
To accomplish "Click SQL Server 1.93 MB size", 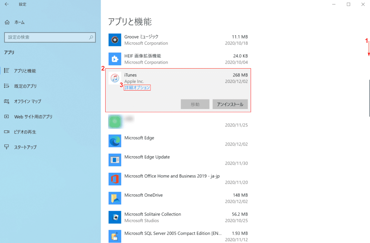I will pos(239,234).
